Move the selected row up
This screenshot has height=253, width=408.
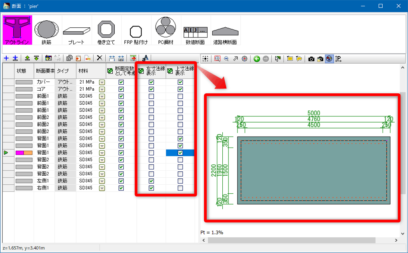(27, 58)
